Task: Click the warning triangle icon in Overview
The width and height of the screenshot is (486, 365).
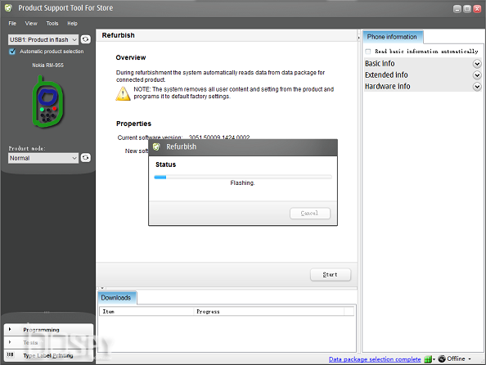Action: [x=123, y=93]
